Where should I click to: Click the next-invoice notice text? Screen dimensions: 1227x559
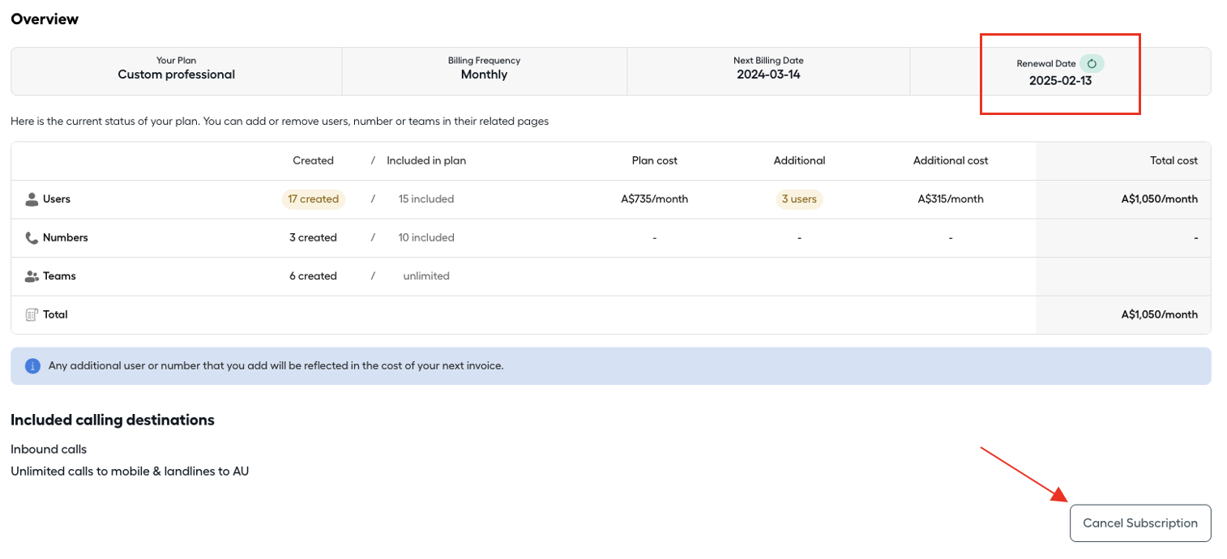[x=276, y=366]
